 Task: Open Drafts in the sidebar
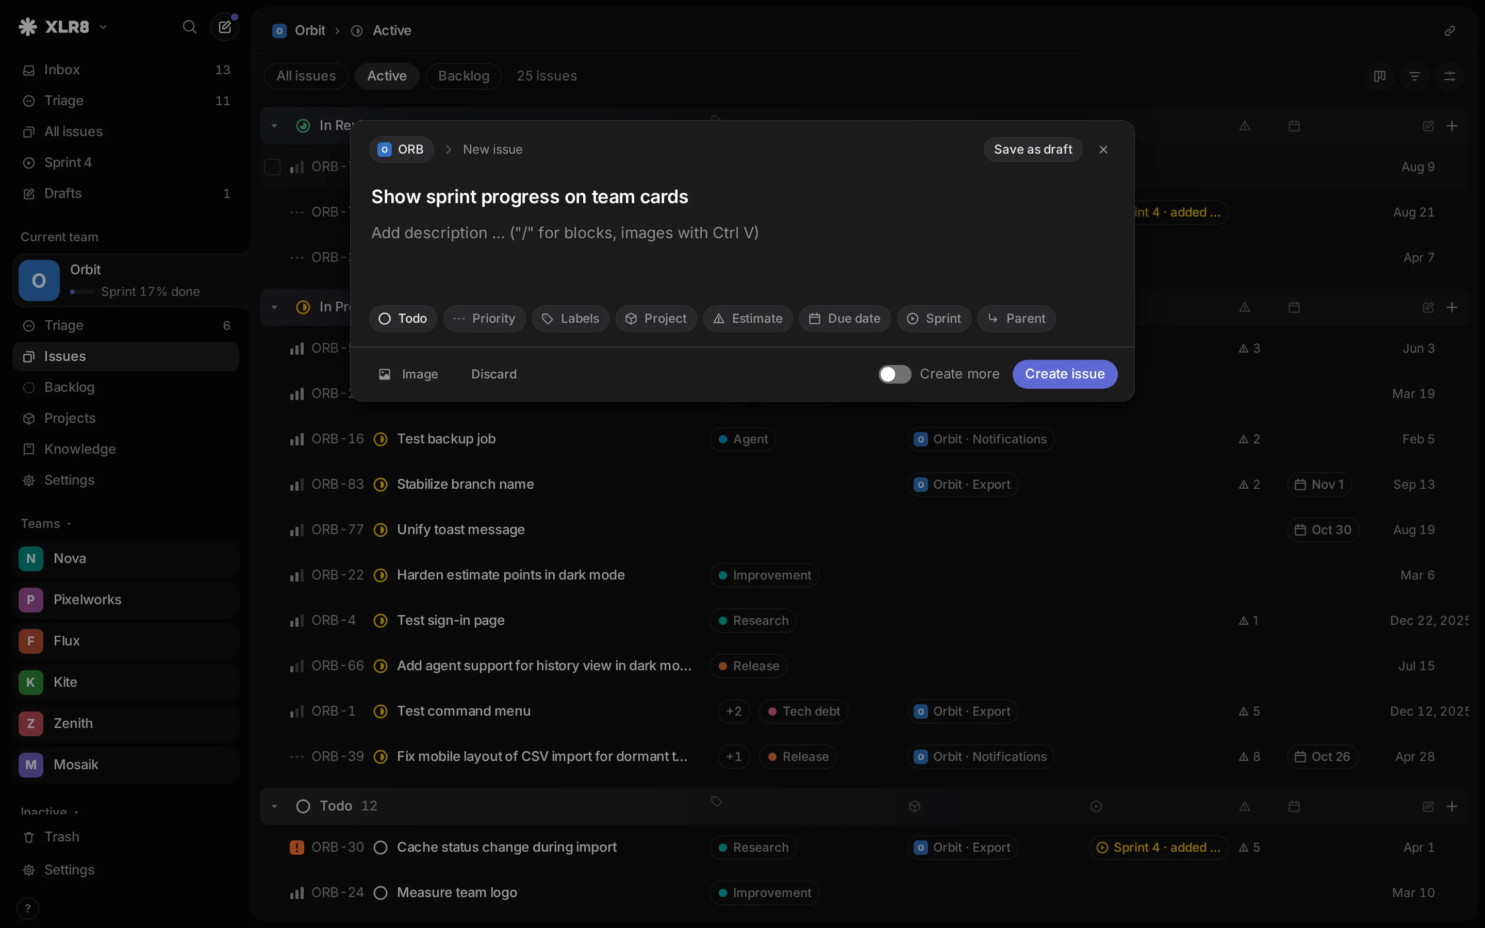click(126, 193)
